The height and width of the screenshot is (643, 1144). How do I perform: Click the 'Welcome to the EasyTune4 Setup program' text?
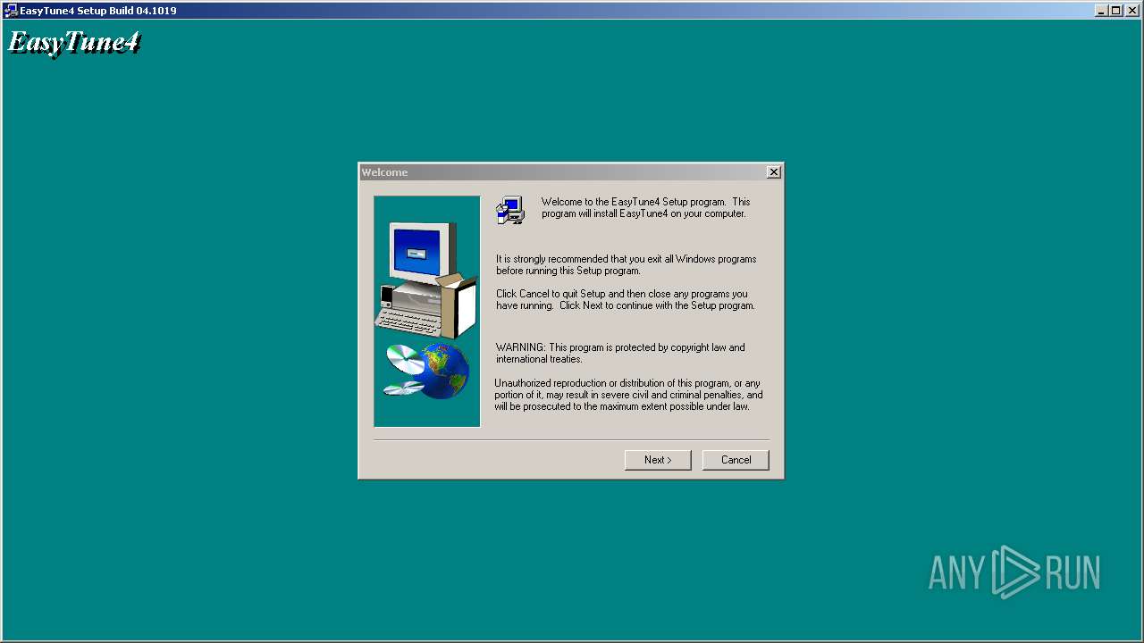point(645,208)
